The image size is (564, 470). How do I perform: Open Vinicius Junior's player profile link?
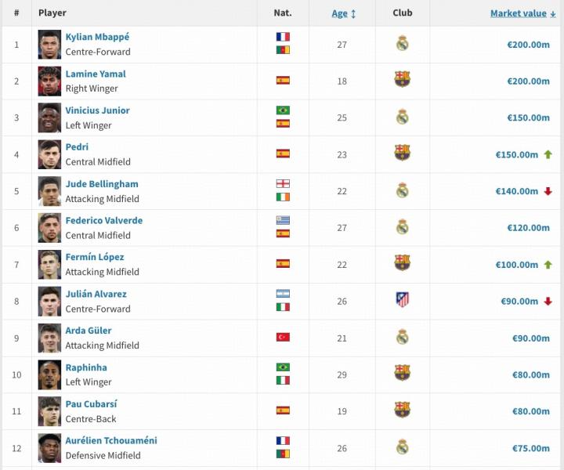97,110
